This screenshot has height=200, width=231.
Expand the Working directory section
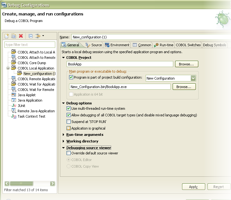(x=63, y=141)
